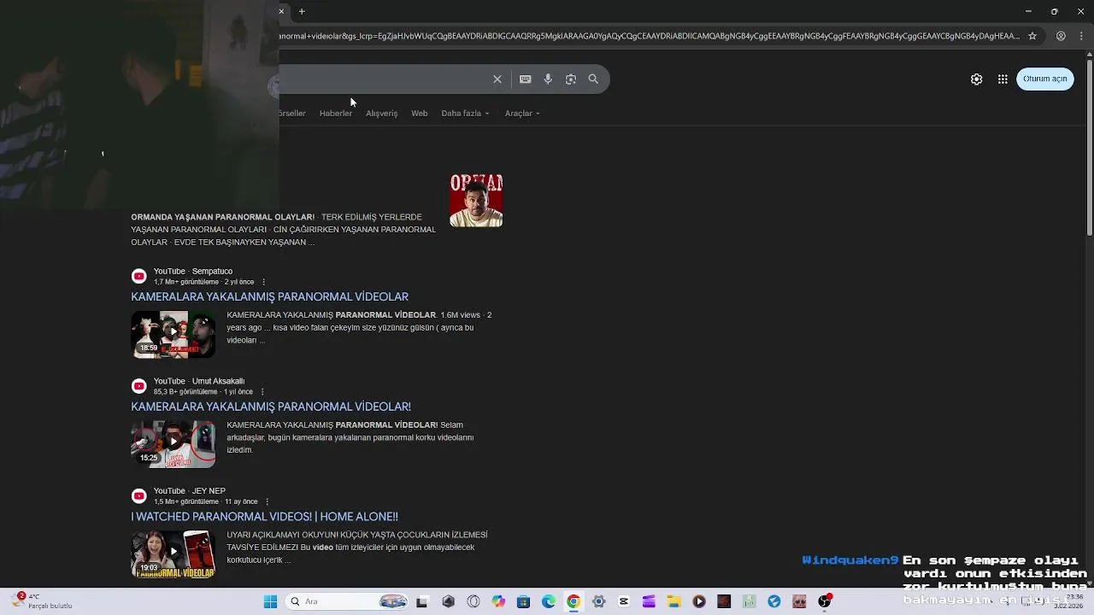Click the ORMANDA YAŞANAN PARANORMAL OLAYLAR text
The width and height of the screenshot is (1094, 615).
(x=222, y=217)
